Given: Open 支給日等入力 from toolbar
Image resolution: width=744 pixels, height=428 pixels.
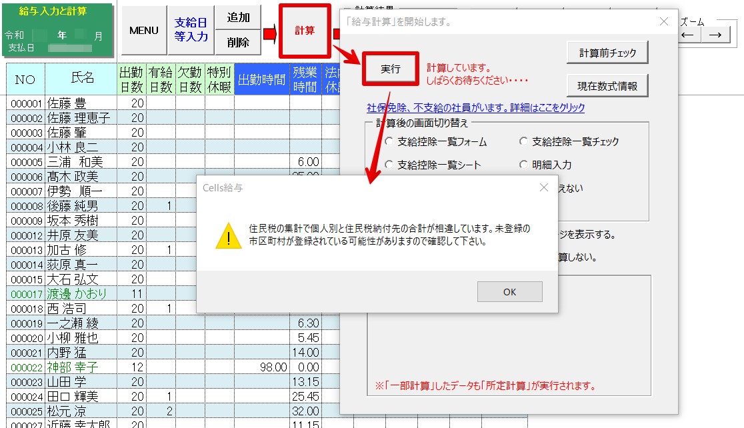Looking at the screenshot, I should [191, 31].
